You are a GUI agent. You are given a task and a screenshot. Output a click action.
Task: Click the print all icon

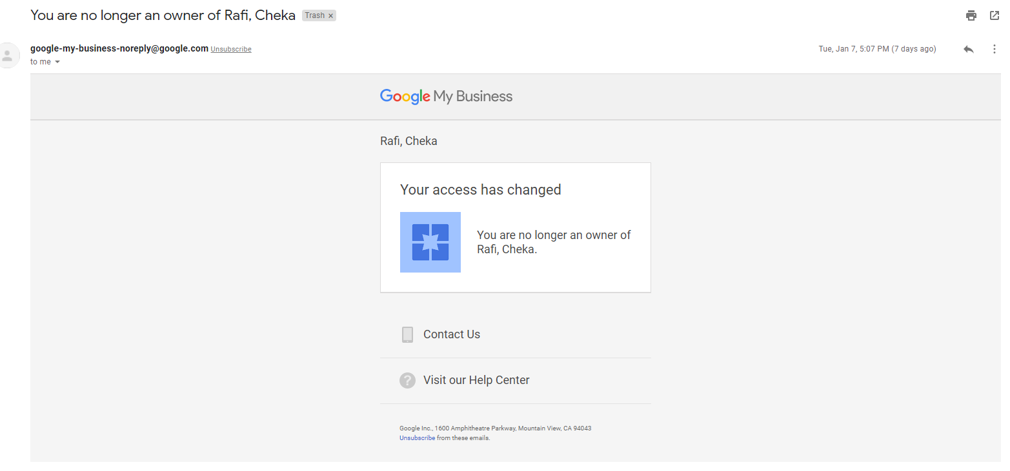pyautogui.click(x=971, y=15)
